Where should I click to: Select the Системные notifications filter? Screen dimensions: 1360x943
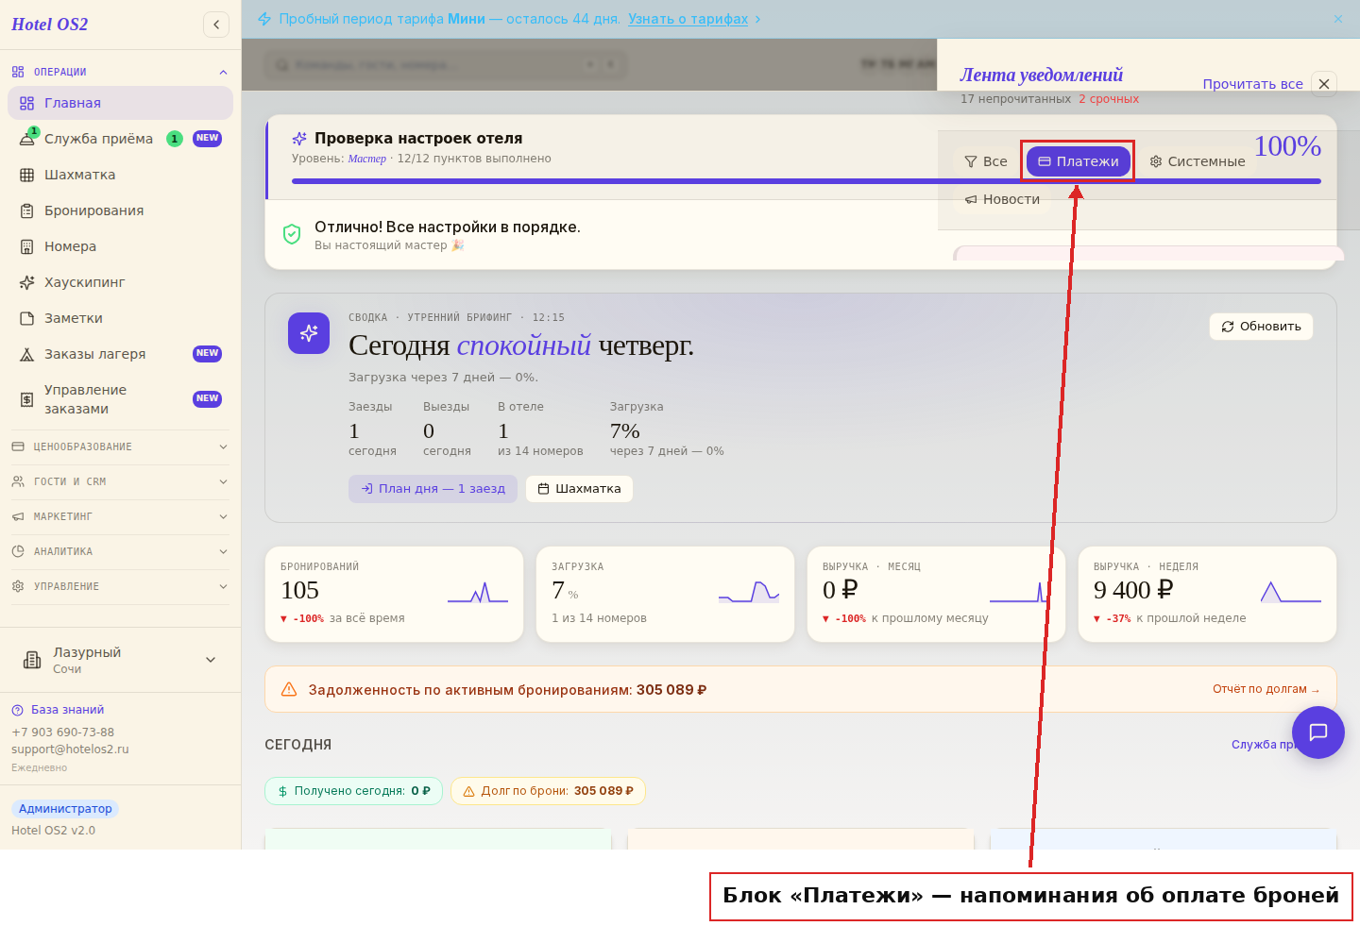[1197, 161]
